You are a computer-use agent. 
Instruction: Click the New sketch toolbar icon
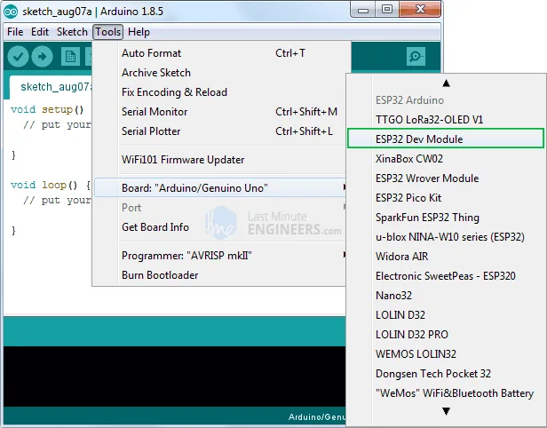coord(70,57)
